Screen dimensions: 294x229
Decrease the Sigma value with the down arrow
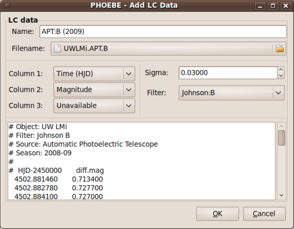click(x=280, y=75)
